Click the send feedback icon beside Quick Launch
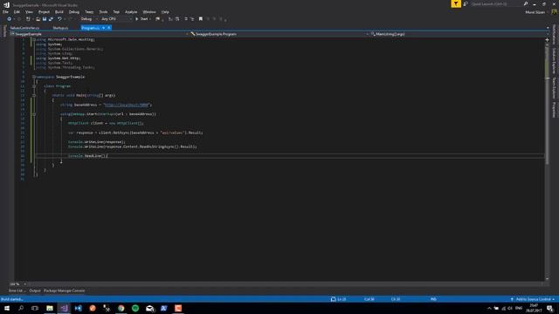The height and width of the screenshot is (314, 559). tap(466, 3)
